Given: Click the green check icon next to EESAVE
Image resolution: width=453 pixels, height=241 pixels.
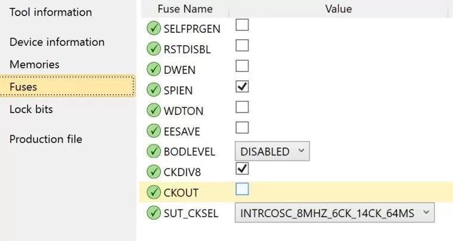Looking at the screenshot, I should (x=153, y=130).
